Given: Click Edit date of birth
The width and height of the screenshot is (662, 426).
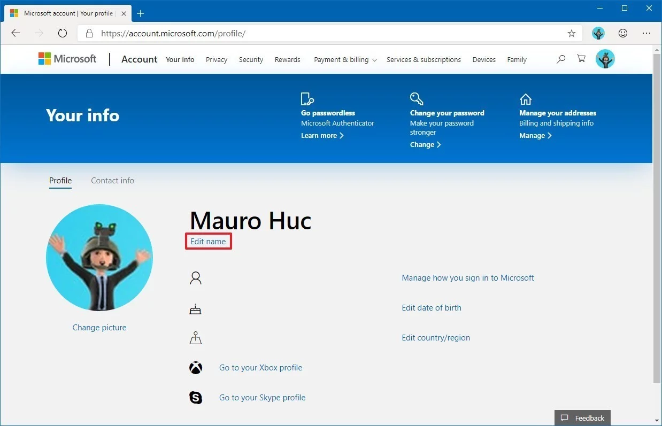Looking at the screenshot, I should coord(432,308).
